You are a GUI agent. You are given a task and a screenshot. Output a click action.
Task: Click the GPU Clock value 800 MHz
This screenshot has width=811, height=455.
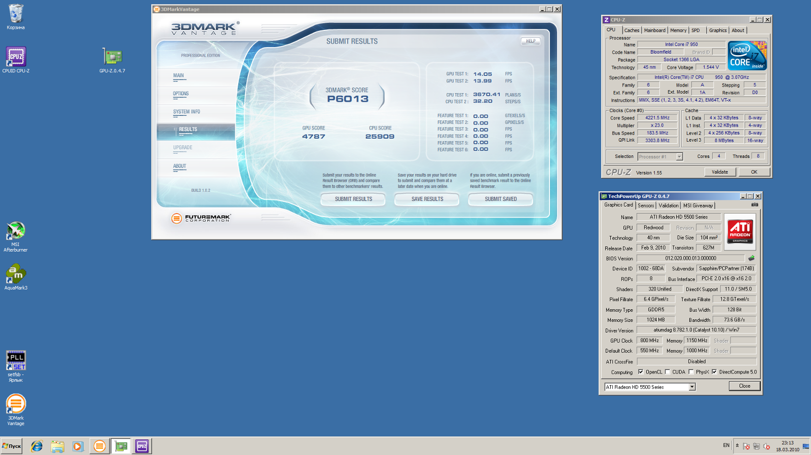tap(649, 341)
